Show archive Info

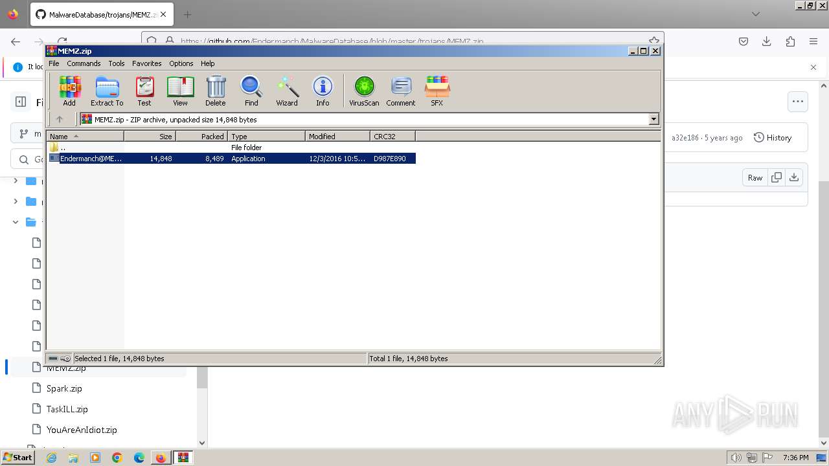click(x=323, y=91)
